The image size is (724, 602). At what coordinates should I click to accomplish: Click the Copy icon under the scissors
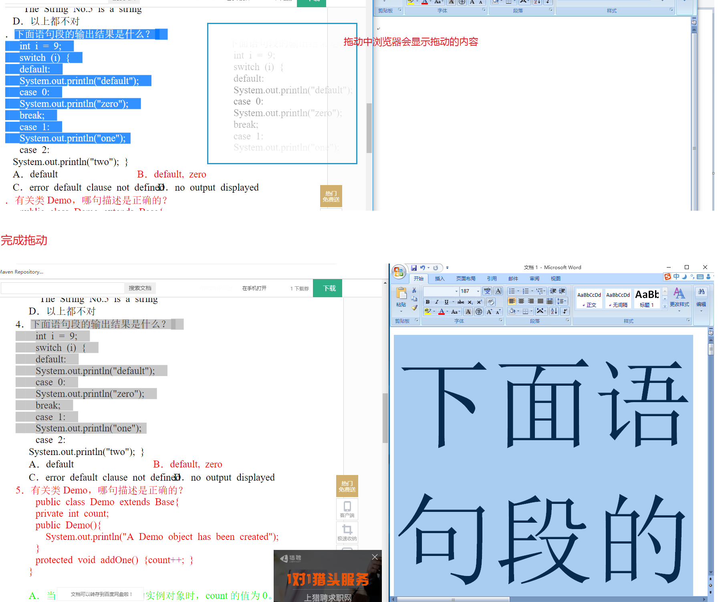point(414,299)
